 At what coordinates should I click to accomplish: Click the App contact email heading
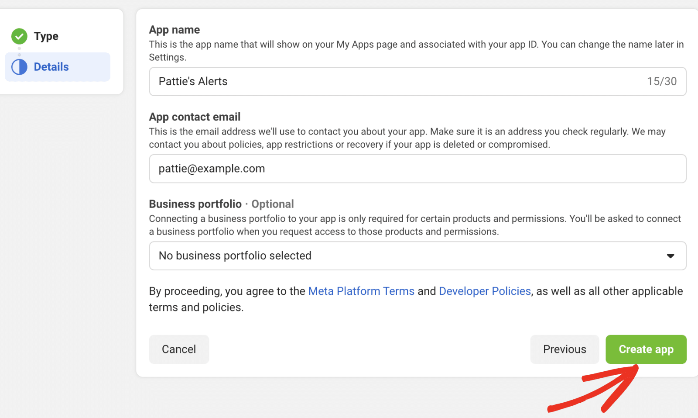click(195, 117)
